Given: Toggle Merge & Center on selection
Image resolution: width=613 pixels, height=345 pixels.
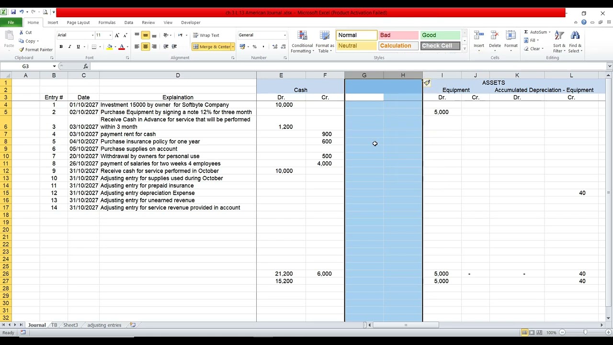Looking at the screenshot, I should click(x=211, y=46).
